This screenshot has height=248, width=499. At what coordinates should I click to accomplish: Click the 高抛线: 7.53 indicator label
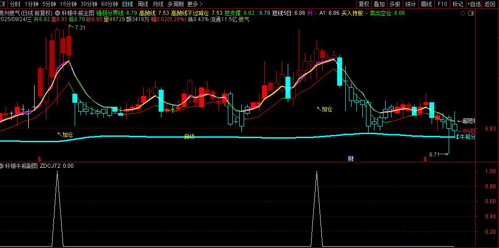click(x=154, y=13)
